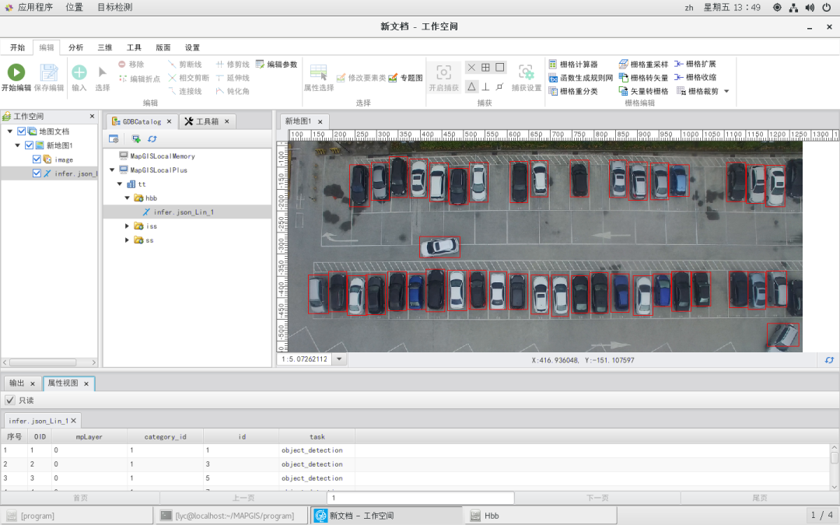
Task: Collapse the hbb folder node
Action: (x=127, y=198)
